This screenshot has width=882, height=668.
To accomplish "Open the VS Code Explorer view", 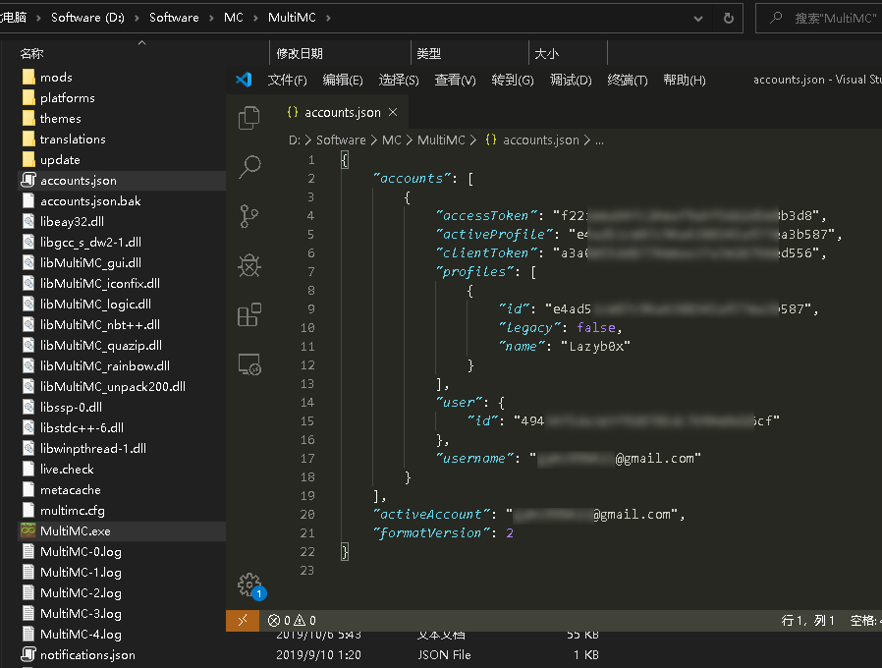I will 249,118.
